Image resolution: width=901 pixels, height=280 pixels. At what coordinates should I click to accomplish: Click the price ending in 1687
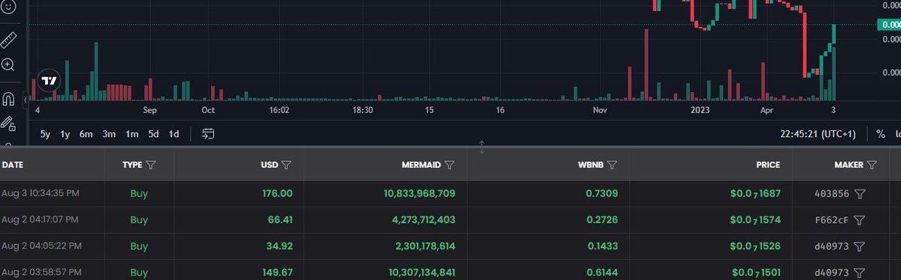coord(755,193)
